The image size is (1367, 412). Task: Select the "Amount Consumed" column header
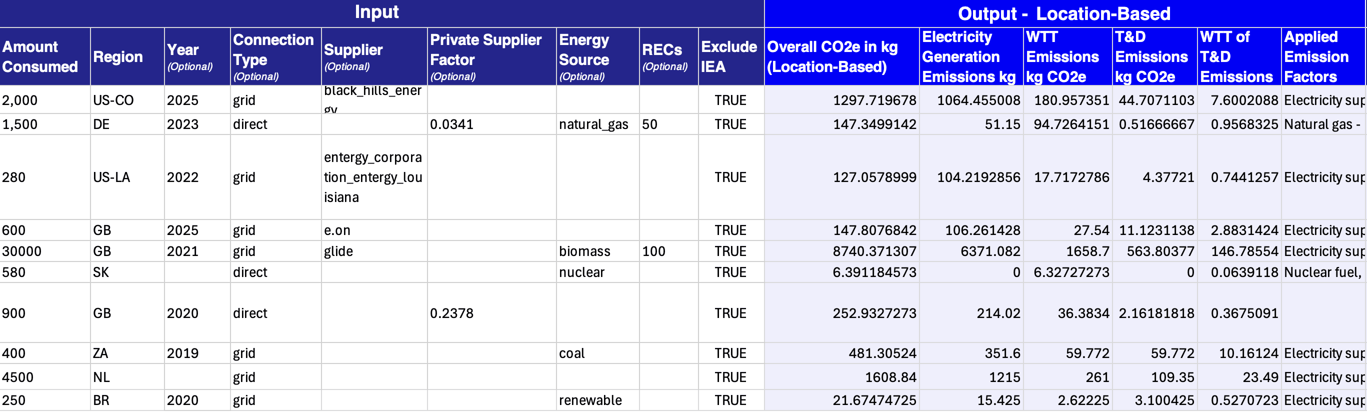coord(41,57)
